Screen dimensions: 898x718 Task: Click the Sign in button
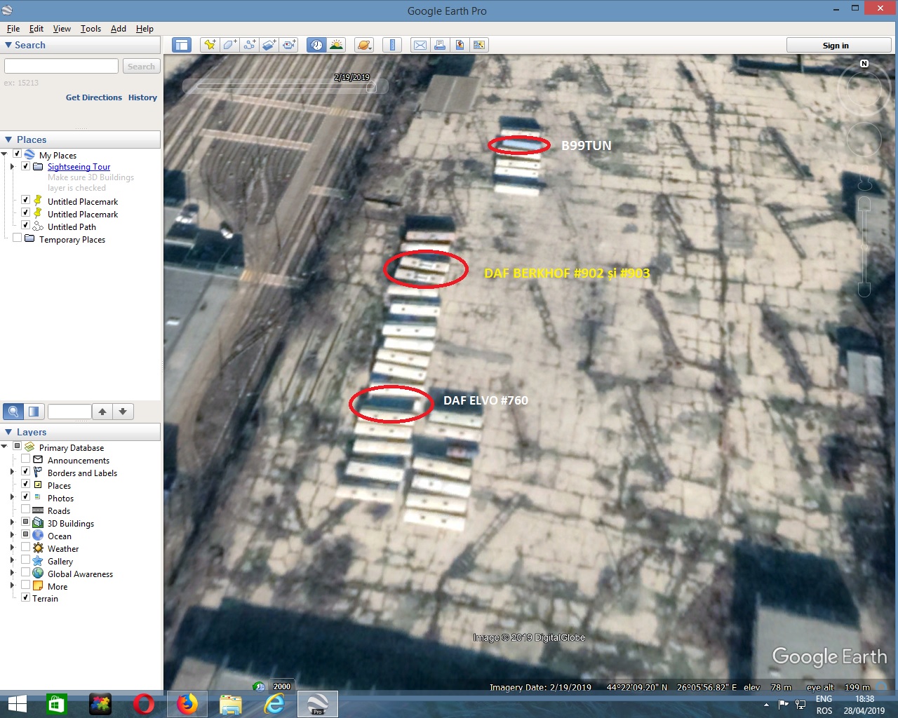point(838,45)
